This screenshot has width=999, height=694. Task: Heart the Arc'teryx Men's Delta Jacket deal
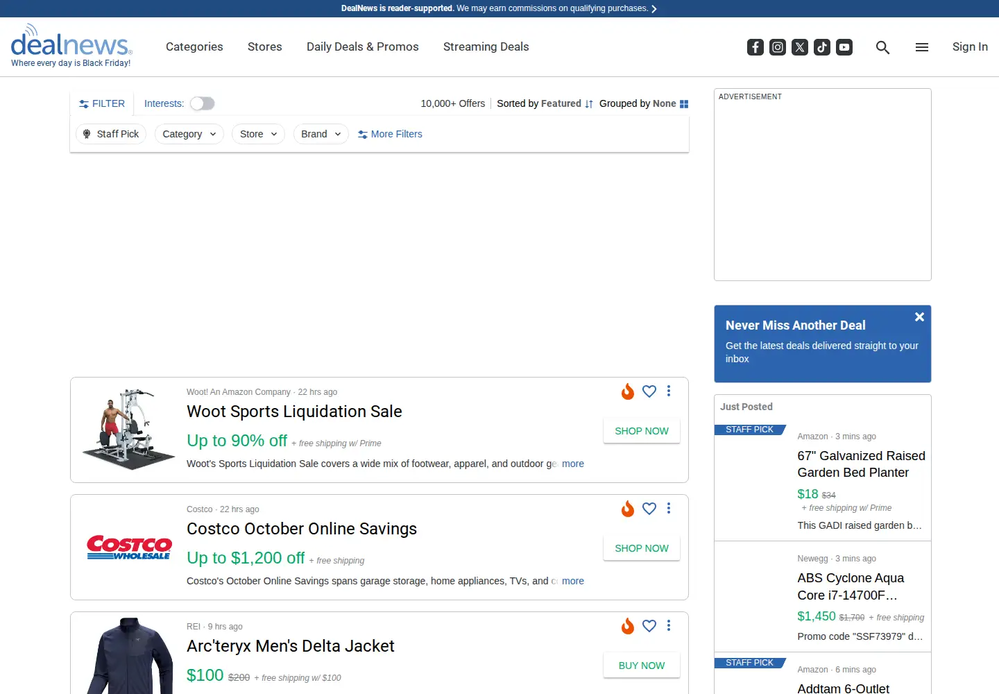(649, 626)
